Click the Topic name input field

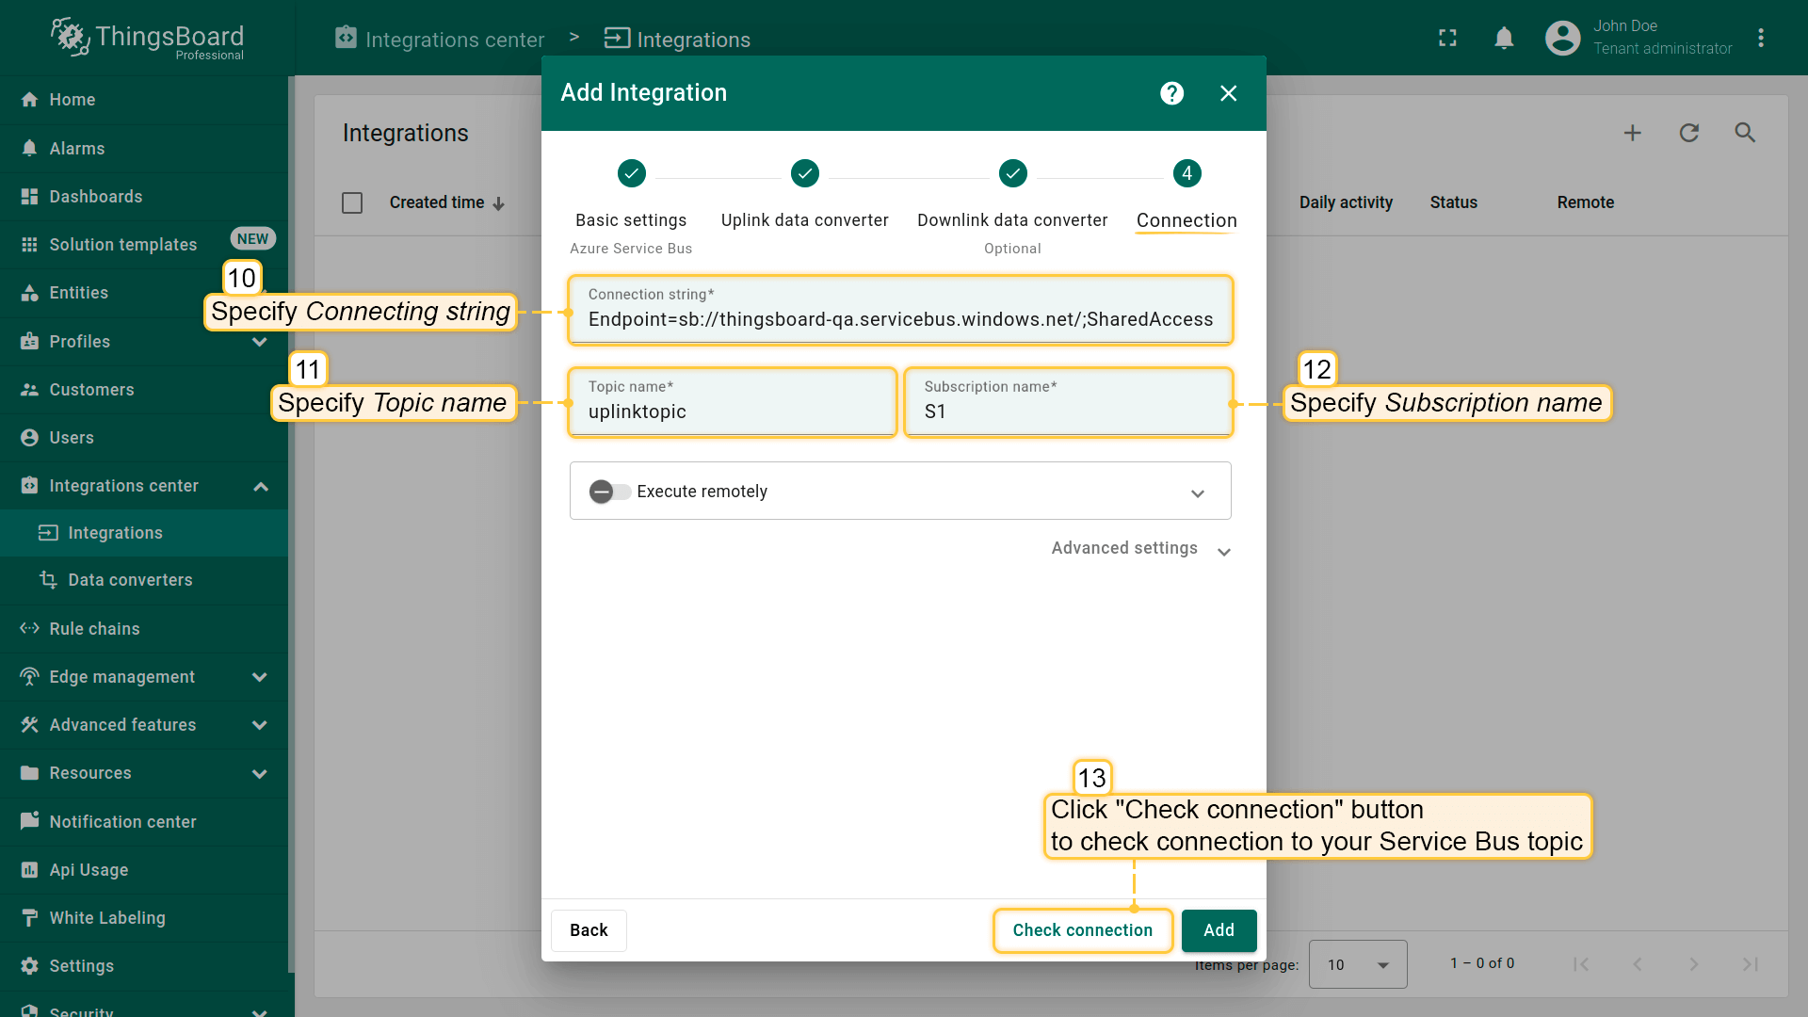click(x=732, y=412)
